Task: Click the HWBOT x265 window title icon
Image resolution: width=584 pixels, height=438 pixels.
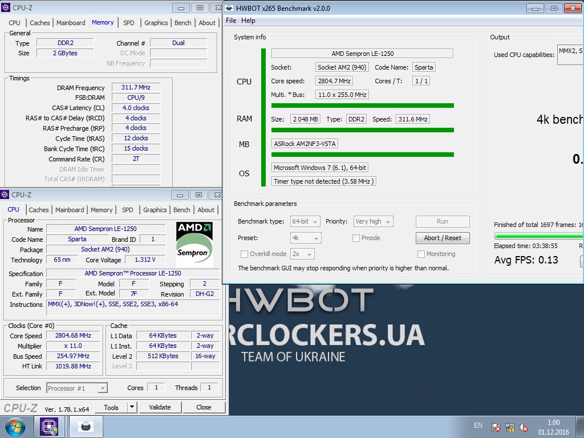Action: tap(229, 8)
